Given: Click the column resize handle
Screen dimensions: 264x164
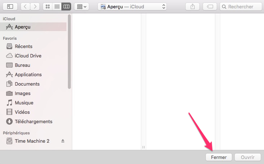Looking at the screenshot, I should coord(143,147).
